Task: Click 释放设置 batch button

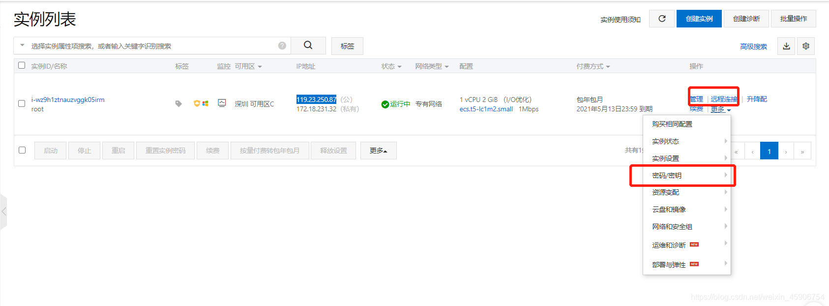Action: 334,151
